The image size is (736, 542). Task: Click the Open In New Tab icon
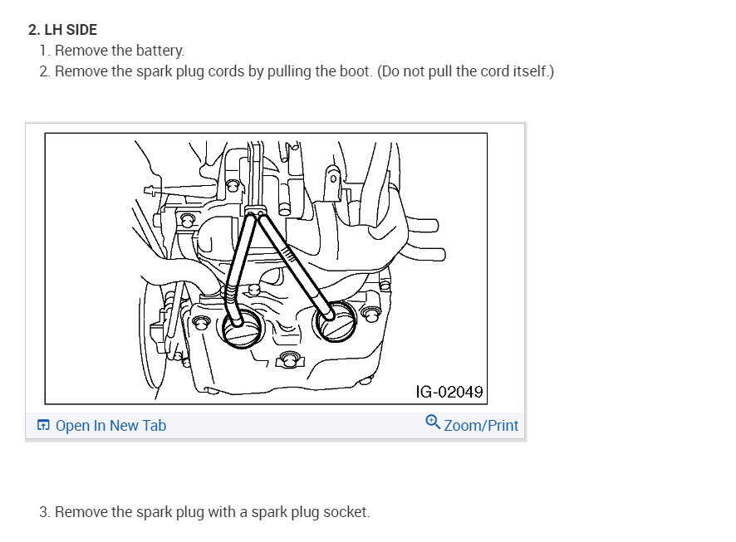(43, 426)
